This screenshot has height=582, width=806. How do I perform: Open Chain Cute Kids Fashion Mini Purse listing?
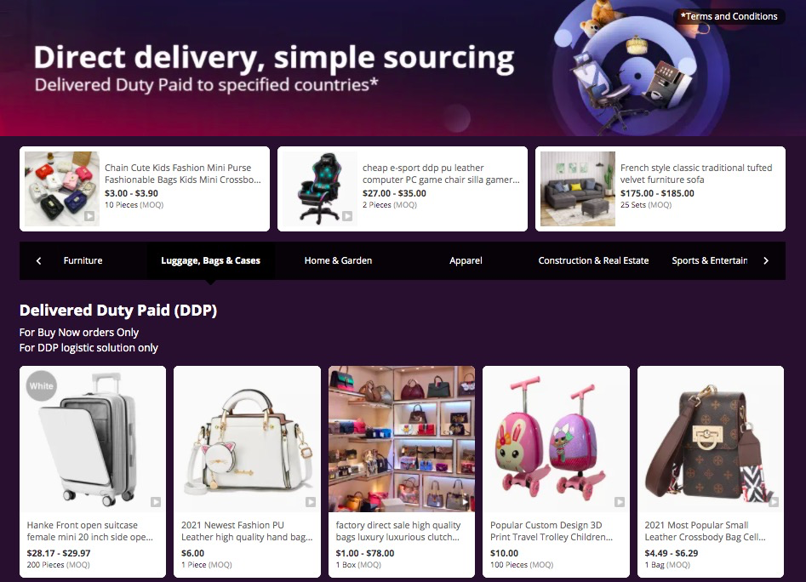tap(182, 174)
